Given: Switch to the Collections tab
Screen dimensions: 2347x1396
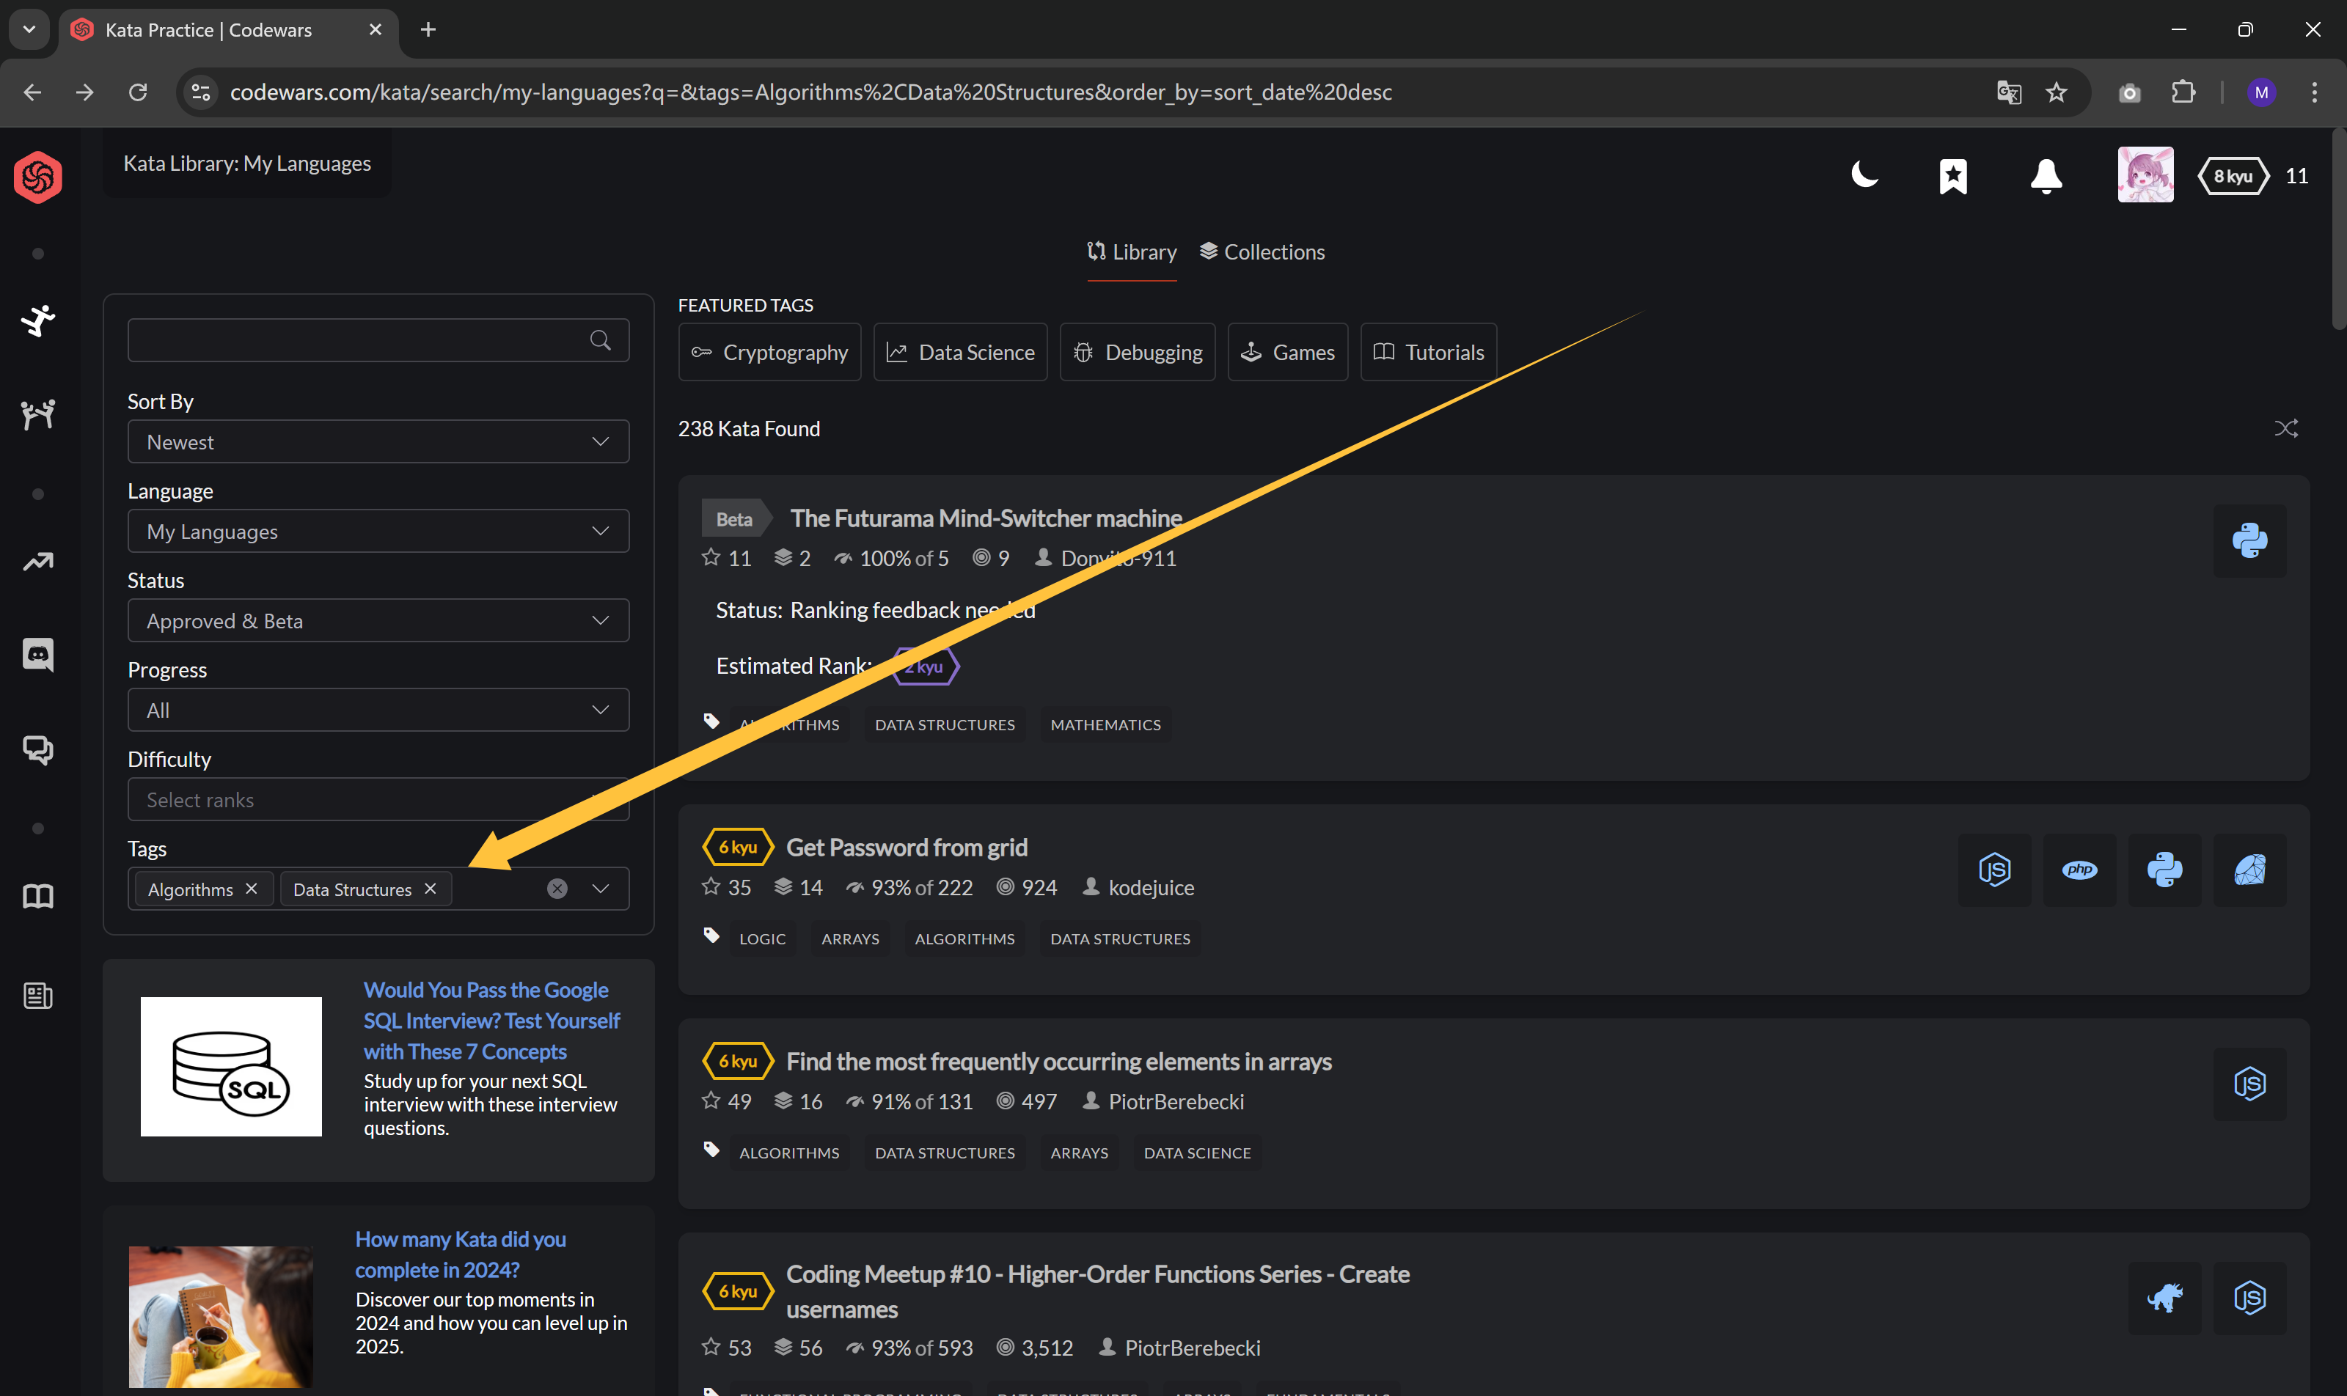Looking at the screenshot, I should [1262, 252].
